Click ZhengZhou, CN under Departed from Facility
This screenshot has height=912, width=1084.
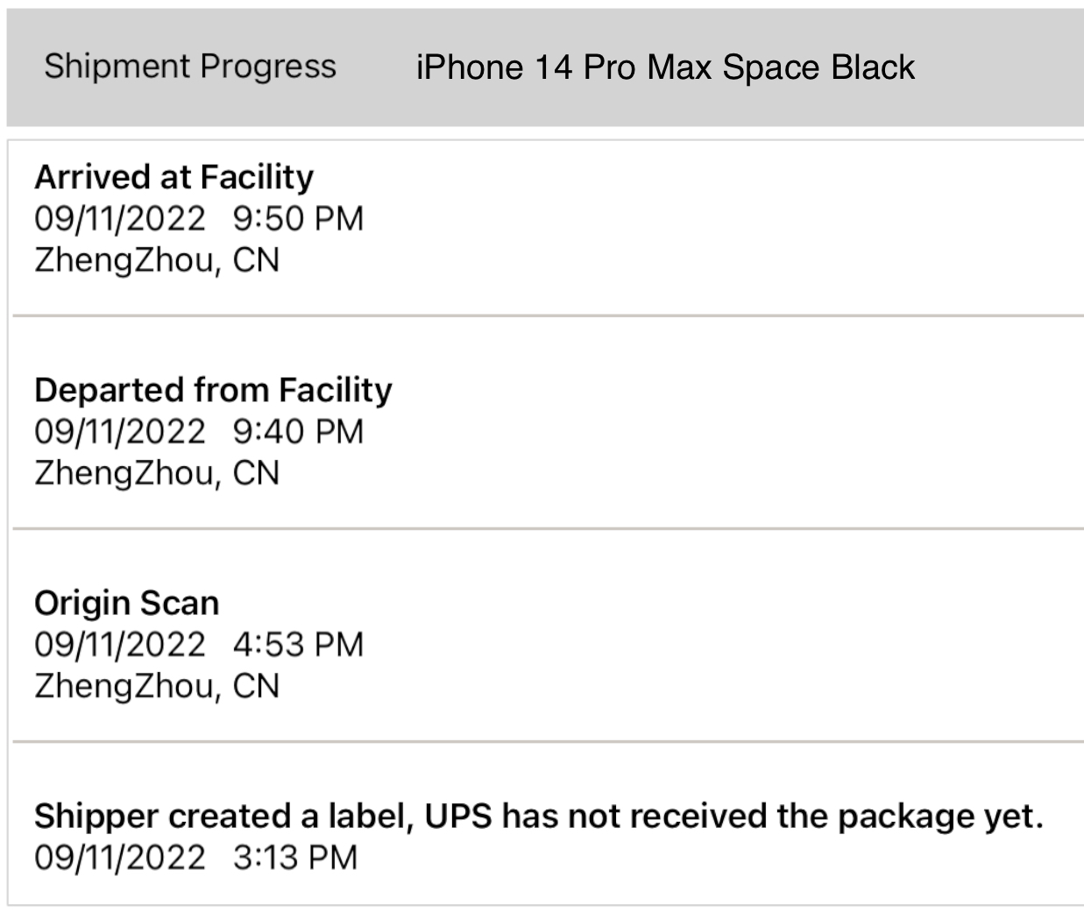coord(157,473)
